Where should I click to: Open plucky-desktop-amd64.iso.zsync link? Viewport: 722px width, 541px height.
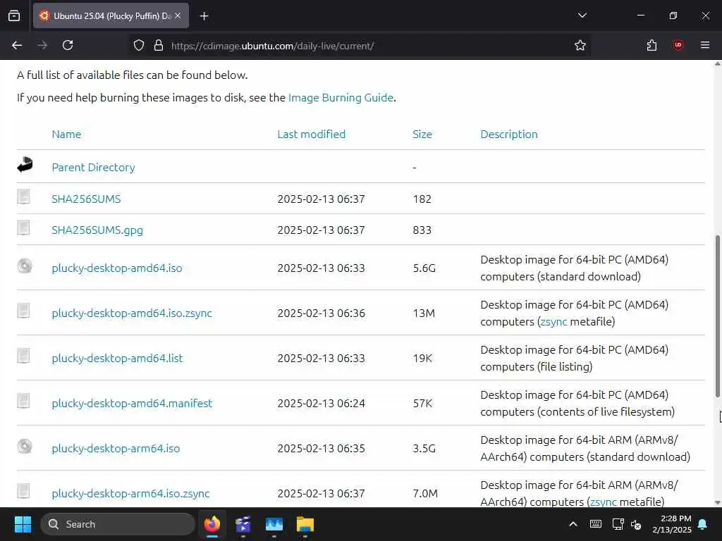click(132, 313)
